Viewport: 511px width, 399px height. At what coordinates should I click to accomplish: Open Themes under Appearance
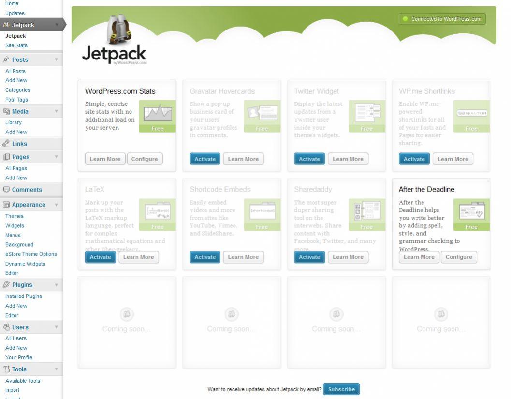[x=15, y=216]
